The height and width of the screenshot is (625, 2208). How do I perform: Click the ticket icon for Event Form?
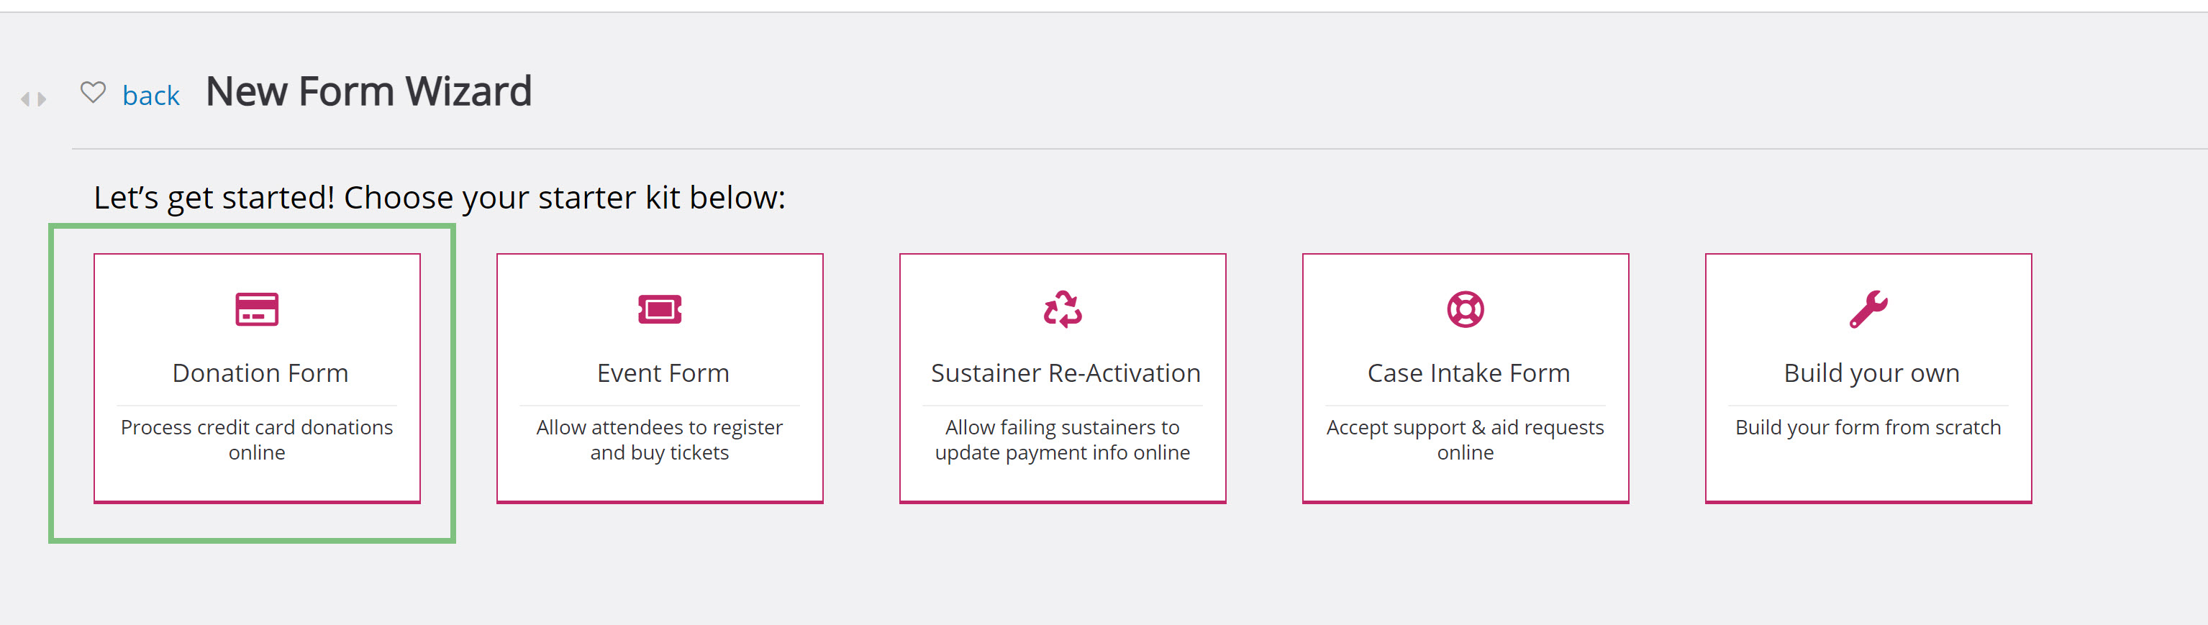(x=660, y=309)
